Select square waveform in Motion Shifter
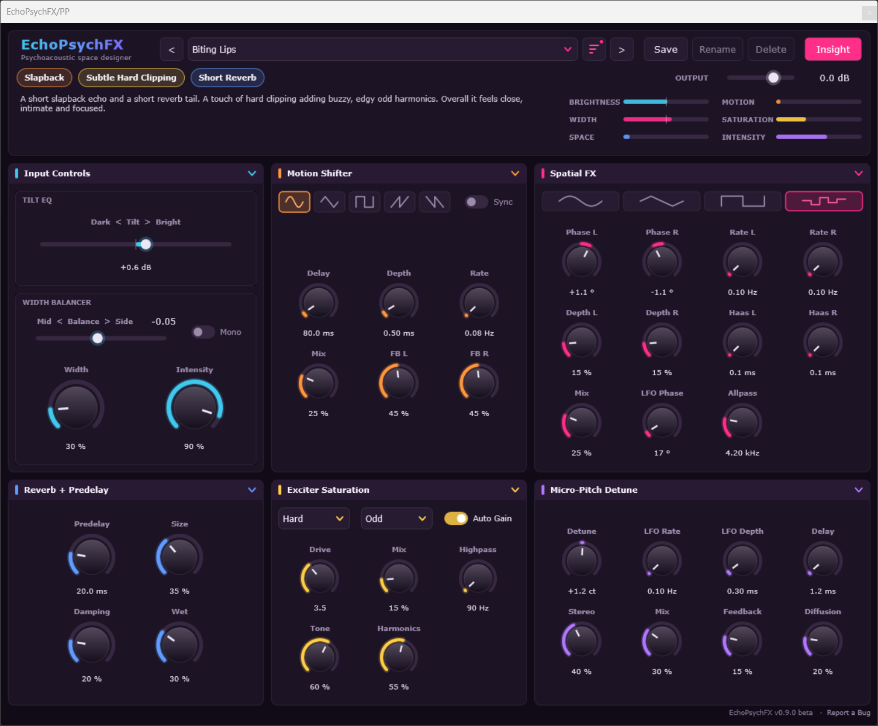The image size is (878, 726). [364, 202]
